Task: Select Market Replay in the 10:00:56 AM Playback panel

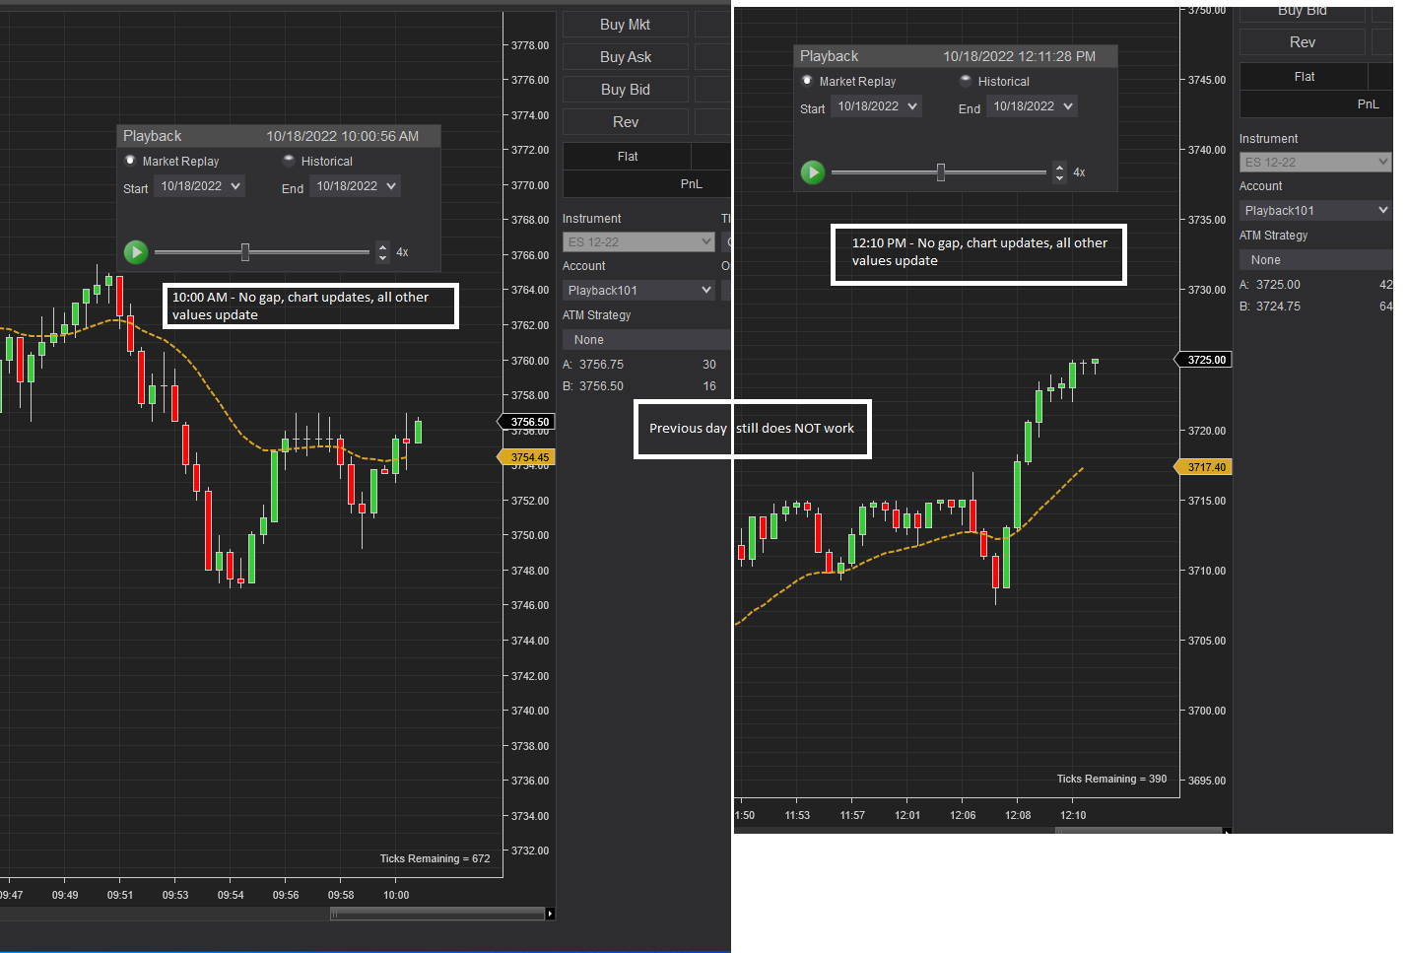Action: [x=130, y=161]
